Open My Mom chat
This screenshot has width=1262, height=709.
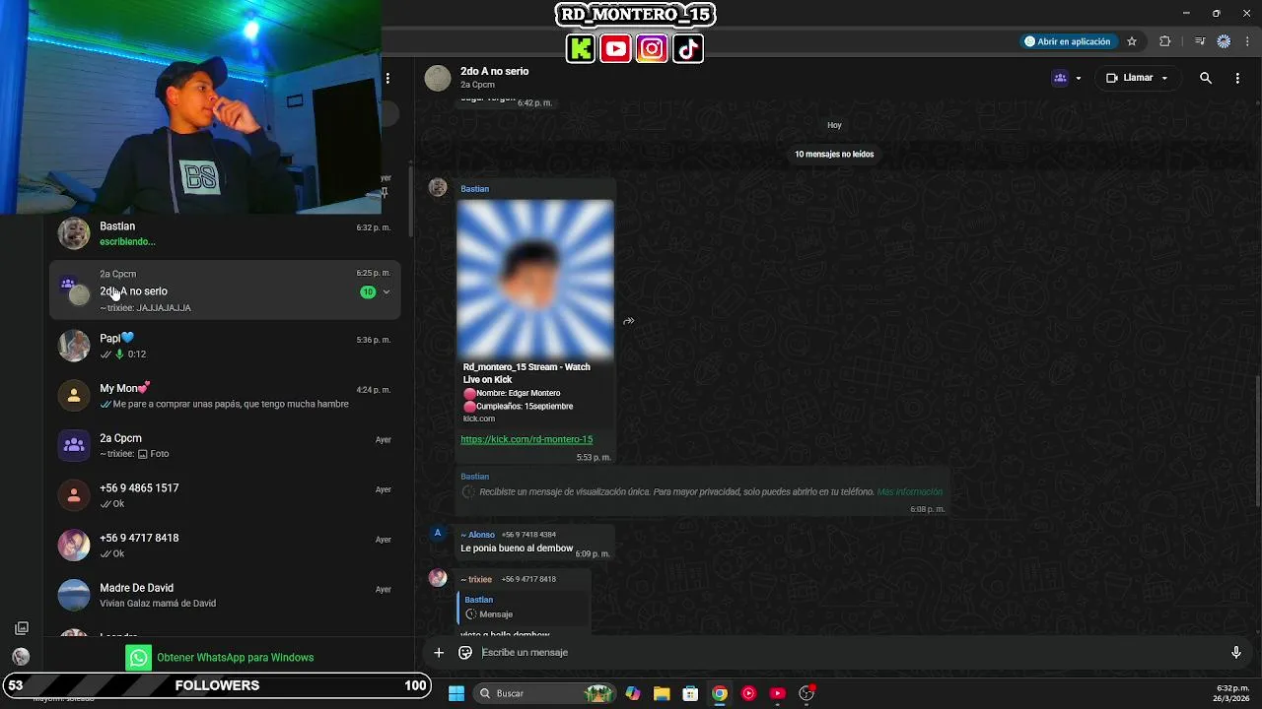pyautogui.click(x=225, y=396)
